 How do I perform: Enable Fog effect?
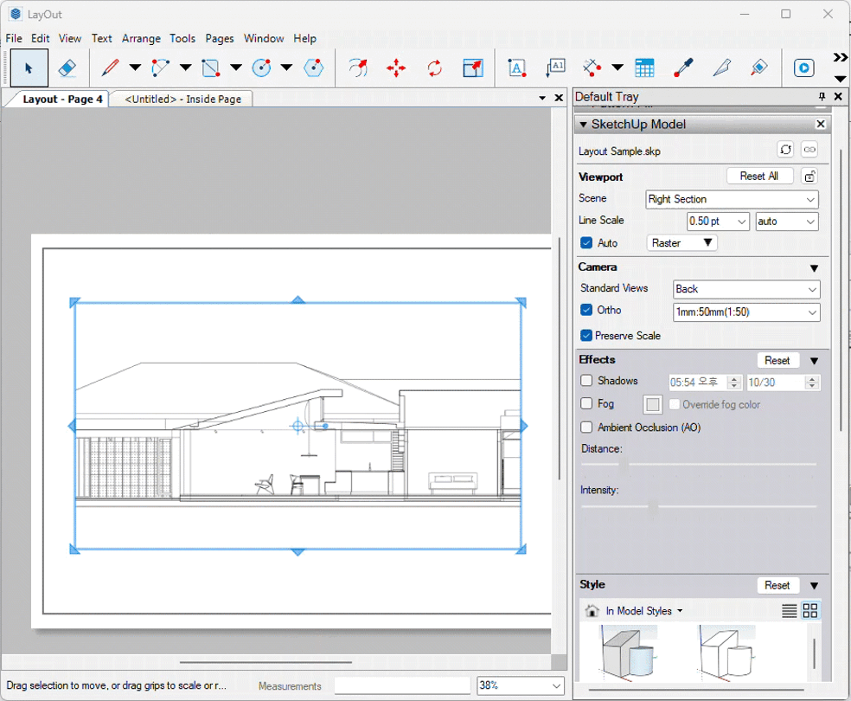click(586, 403)
